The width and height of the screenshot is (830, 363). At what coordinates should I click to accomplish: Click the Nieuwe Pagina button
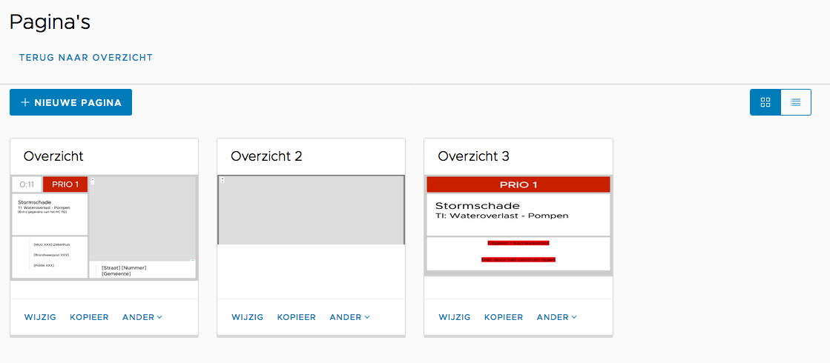pyautogui.click(x=70, y=102)
